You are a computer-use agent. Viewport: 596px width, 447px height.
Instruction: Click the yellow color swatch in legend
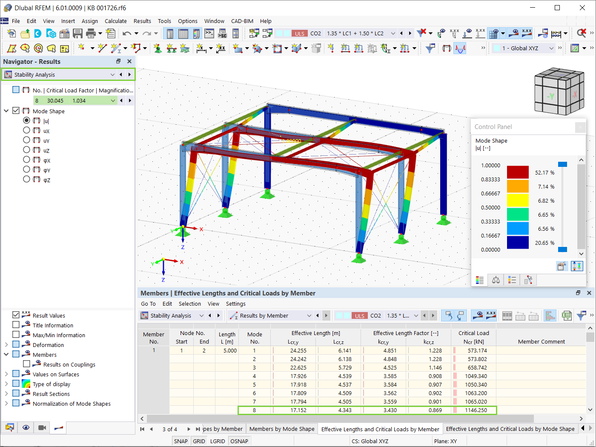tap(518, 200)
